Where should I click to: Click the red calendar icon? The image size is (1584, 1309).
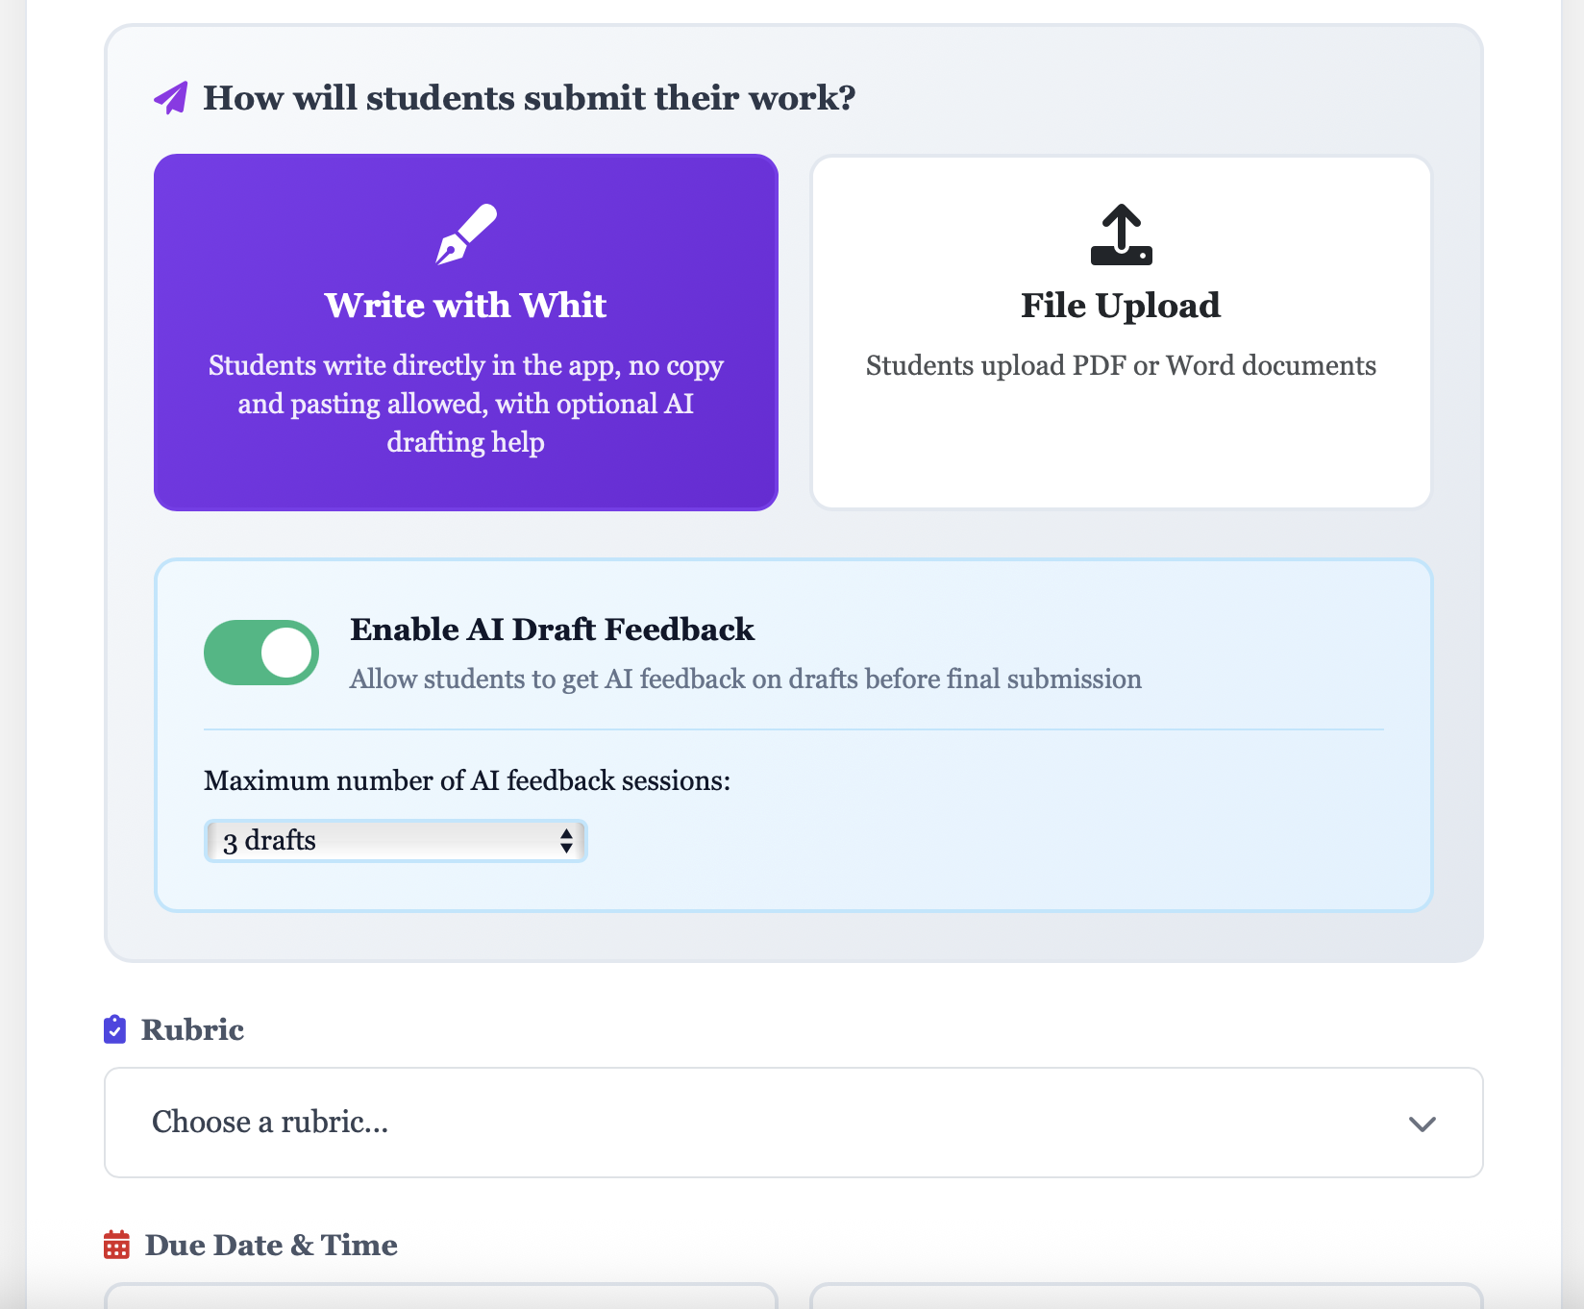click(116, 1245)
